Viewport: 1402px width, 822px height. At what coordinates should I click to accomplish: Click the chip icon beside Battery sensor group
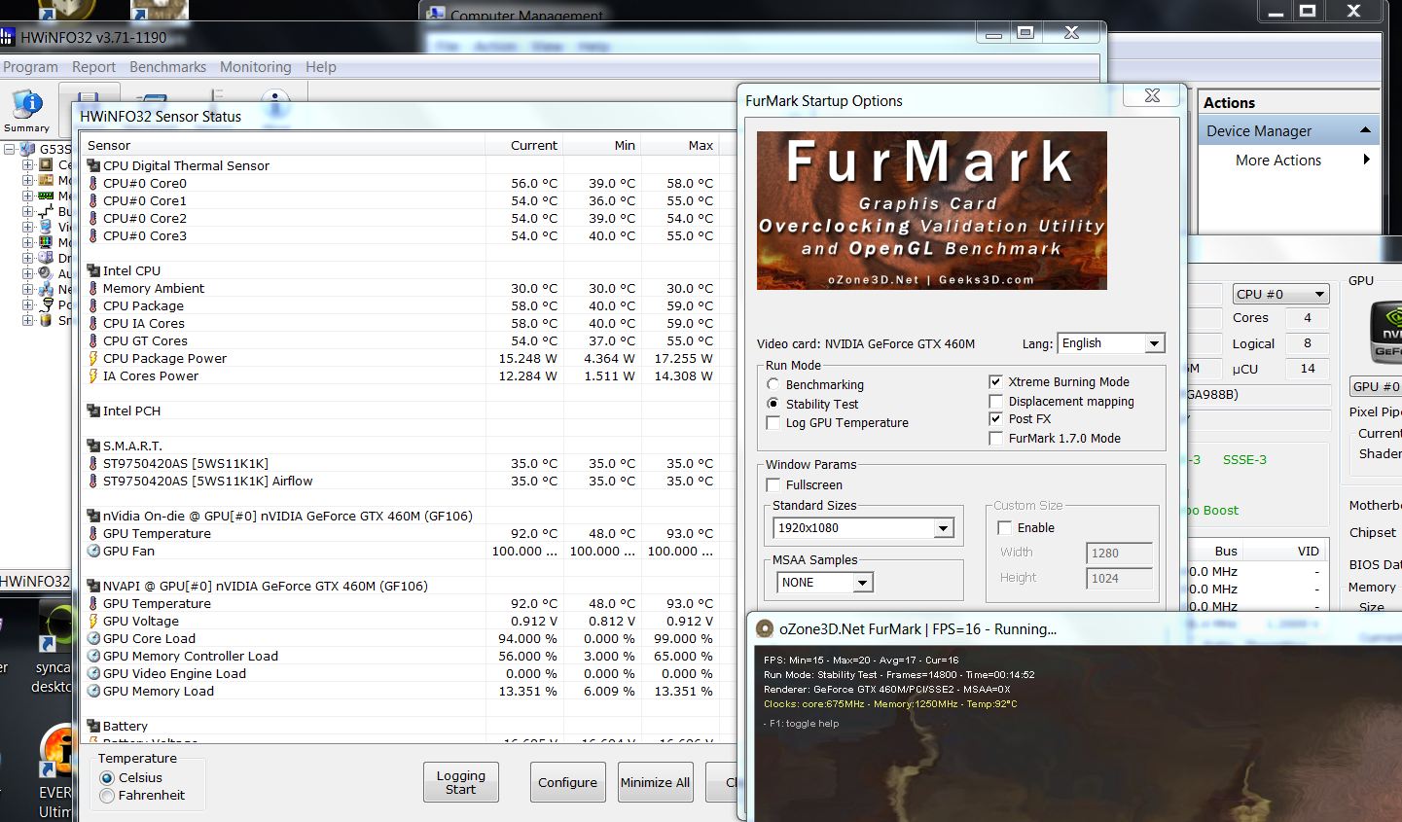tap(93, 726)
